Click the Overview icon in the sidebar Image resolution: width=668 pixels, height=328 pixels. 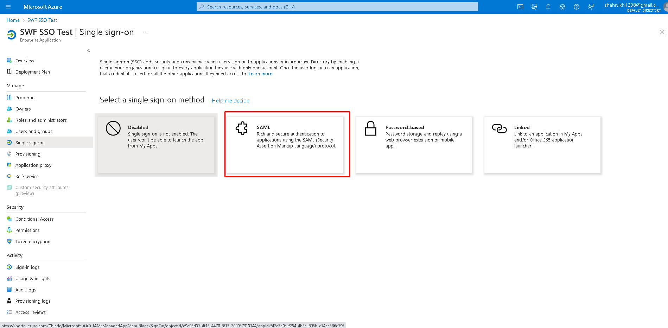[9, 61]
